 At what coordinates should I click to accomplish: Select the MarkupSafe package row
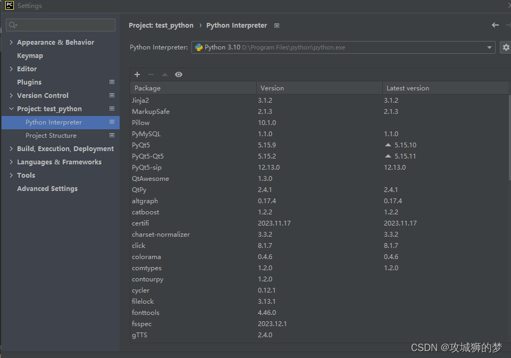pos(320,112)
